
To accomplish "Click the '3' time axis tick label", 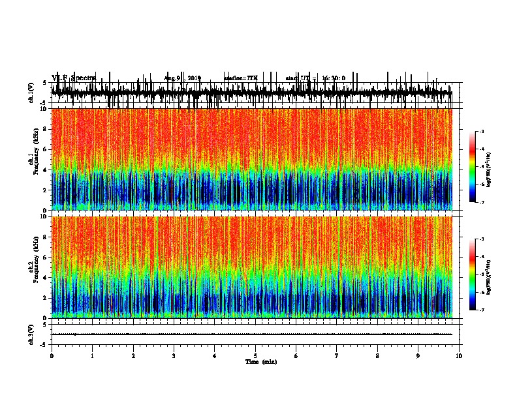I will pyautogui.click(x=174, y=356).
